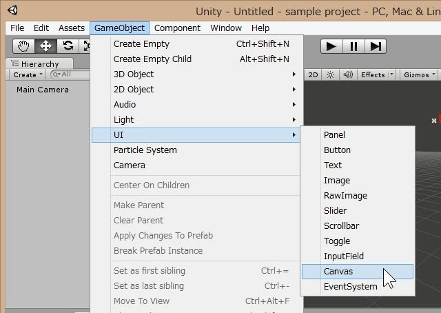
Task: Open the Assets menu
Action: point(72,28)
